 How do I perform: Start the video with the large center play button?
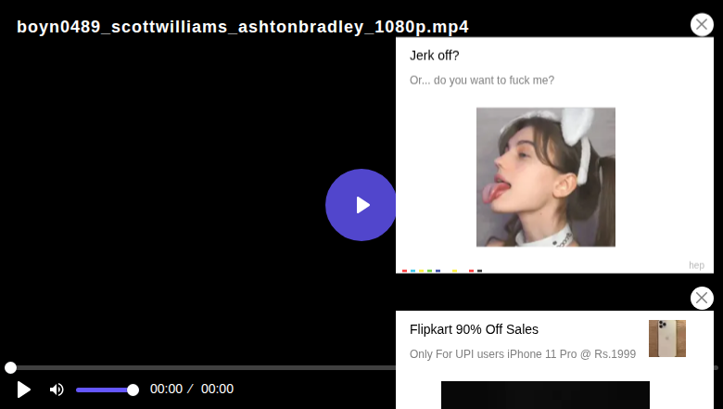click(x=361, y=205)
